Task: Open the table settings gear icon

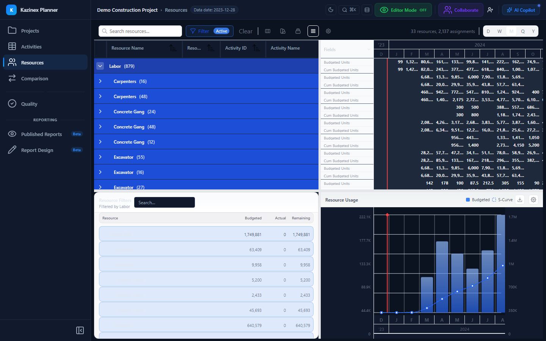Action: coord(328,31)
